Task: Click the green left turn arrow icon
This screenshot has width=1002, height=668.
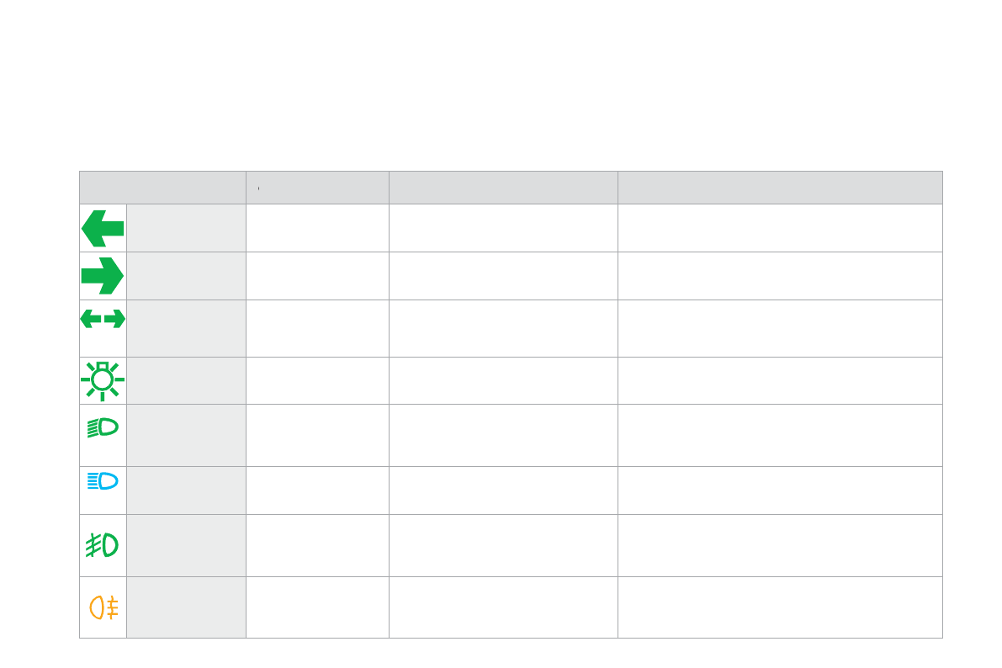Action: (103, 228)
